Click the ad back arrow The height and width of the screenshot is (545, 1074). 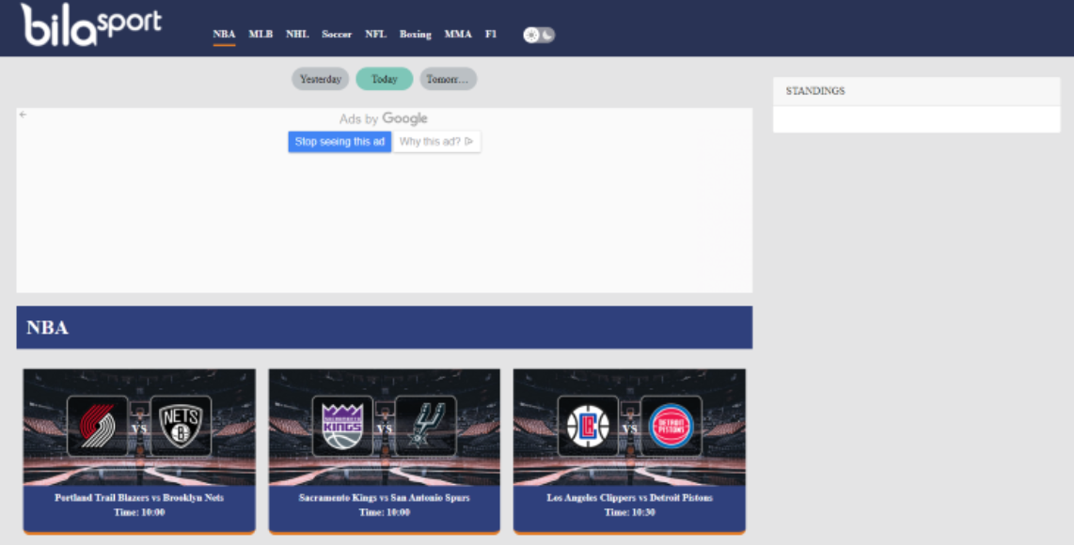[23, 115]
